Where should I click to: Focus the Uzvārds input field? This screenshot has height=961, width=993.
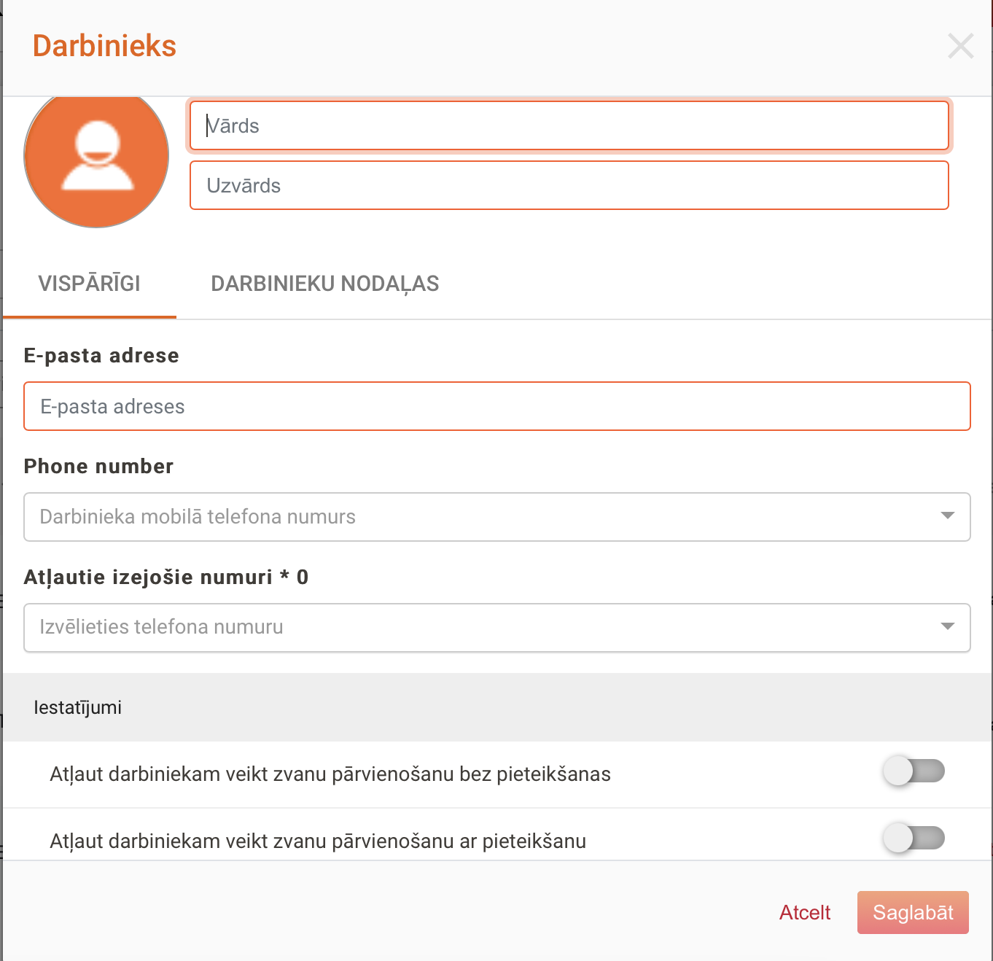click(x=569, y=186)
